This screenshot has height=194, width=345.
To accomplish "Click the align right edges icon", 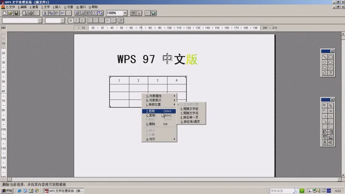I will click(x=331, y=132).
